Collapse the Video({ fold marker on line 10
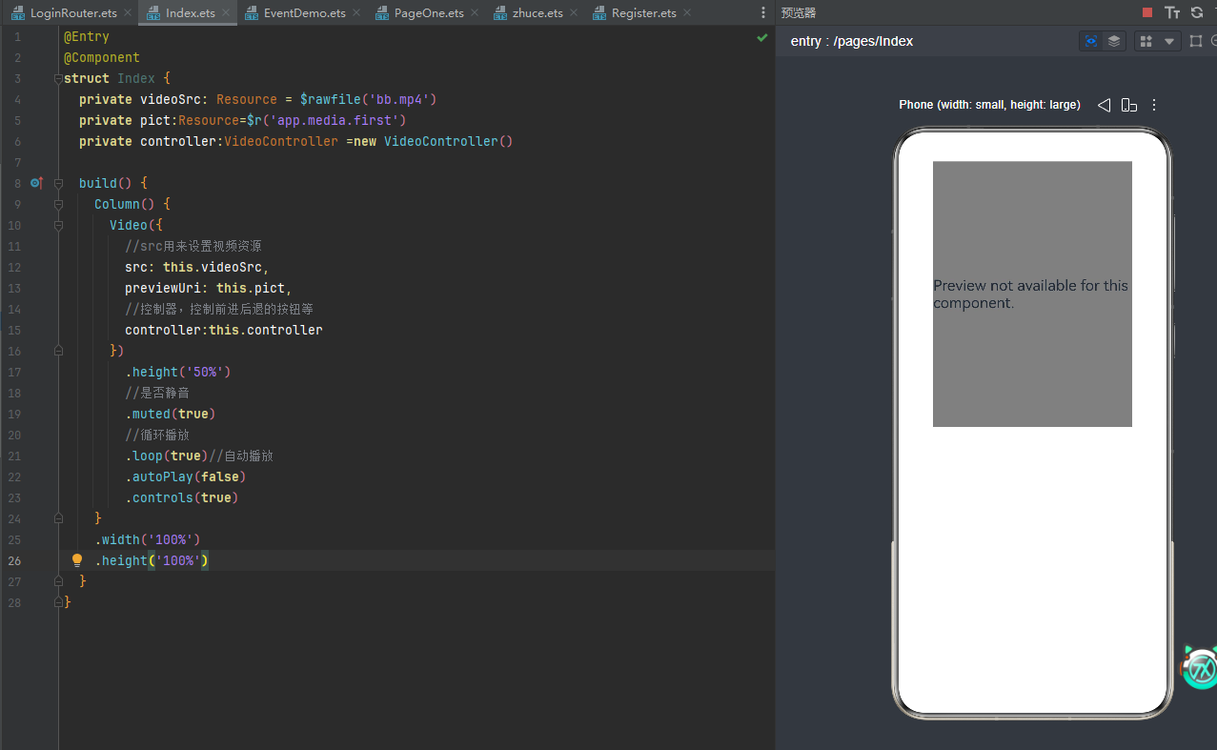The image size is (1217, 750). click(x=59, y=225)
